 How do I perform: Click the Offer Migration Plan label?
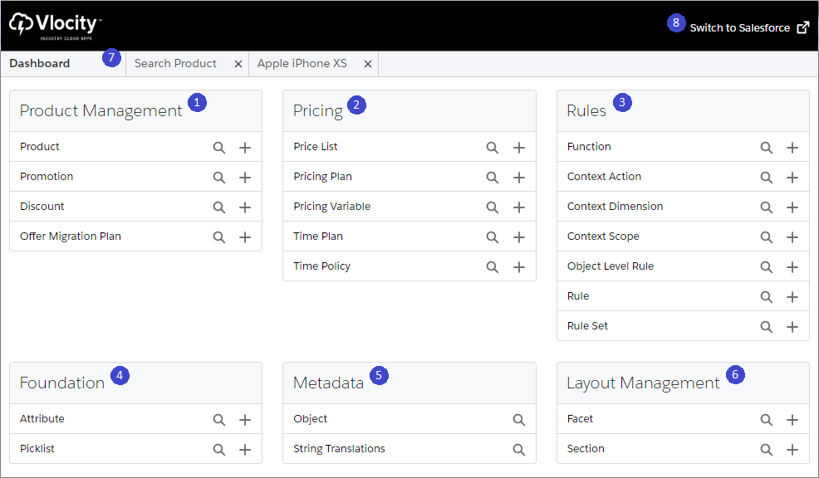click(71, 237)
